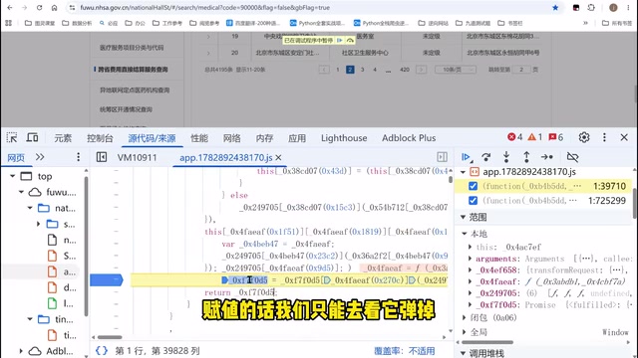Go to page 420 of results
The image size is (638, 358).
click(x=405, y=70)
